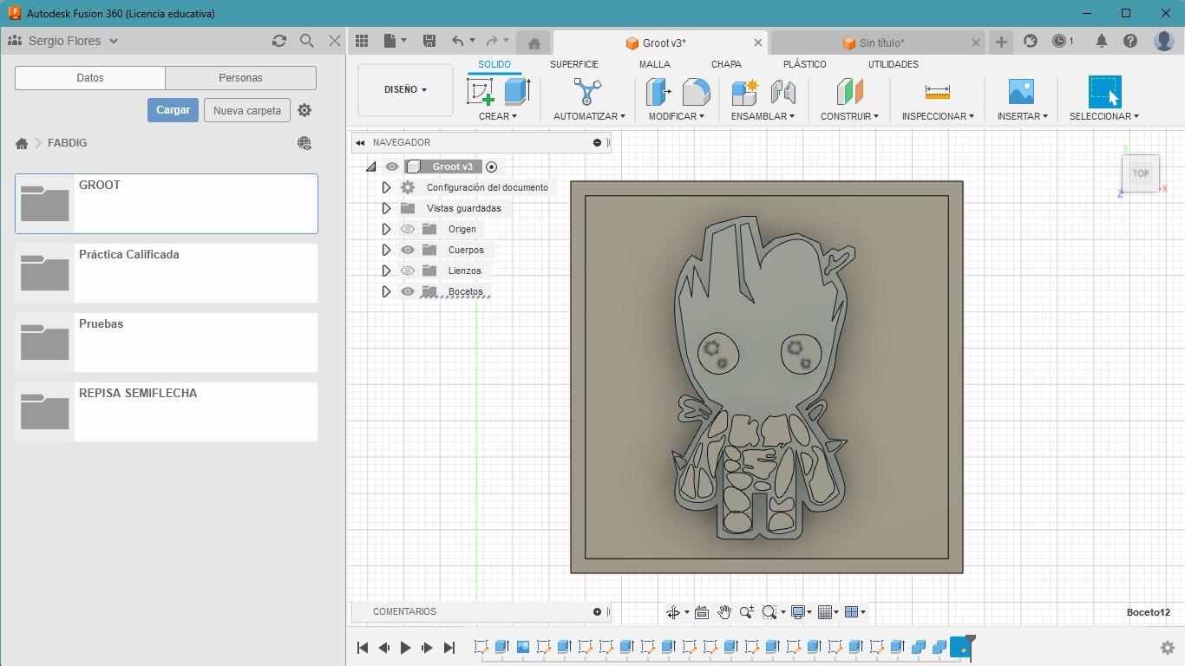Expand Configuración del documento node

(386, 187)
